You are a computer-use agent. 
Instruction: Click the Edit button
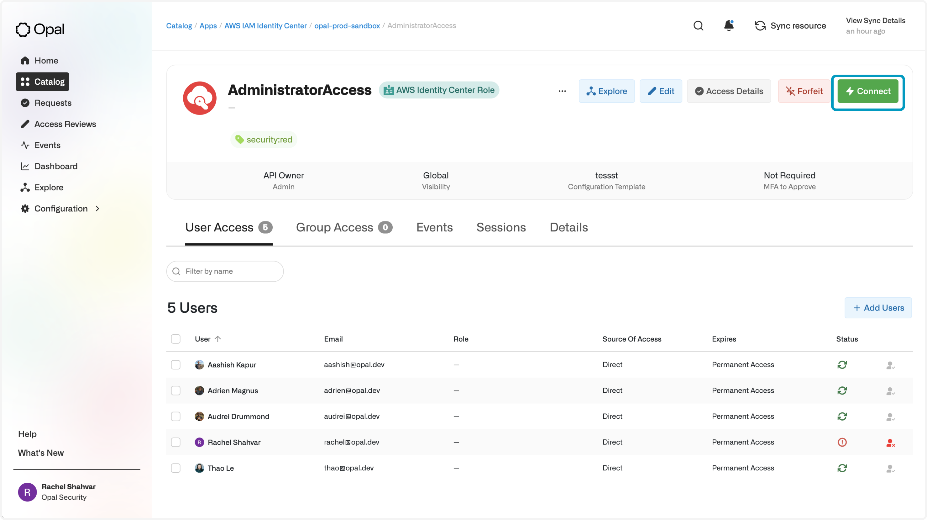coord(661,91)
